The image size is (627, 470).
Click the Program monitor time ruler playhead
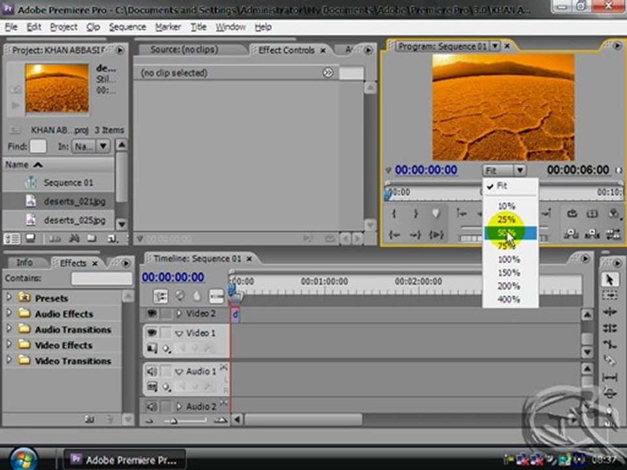(x=387, y=195)
